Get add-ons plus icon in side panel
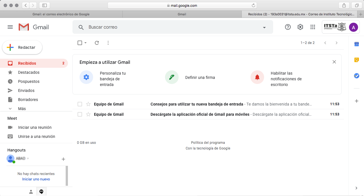Image resolution: width=364 pixels, height=196 pixels. coord(357,101)
